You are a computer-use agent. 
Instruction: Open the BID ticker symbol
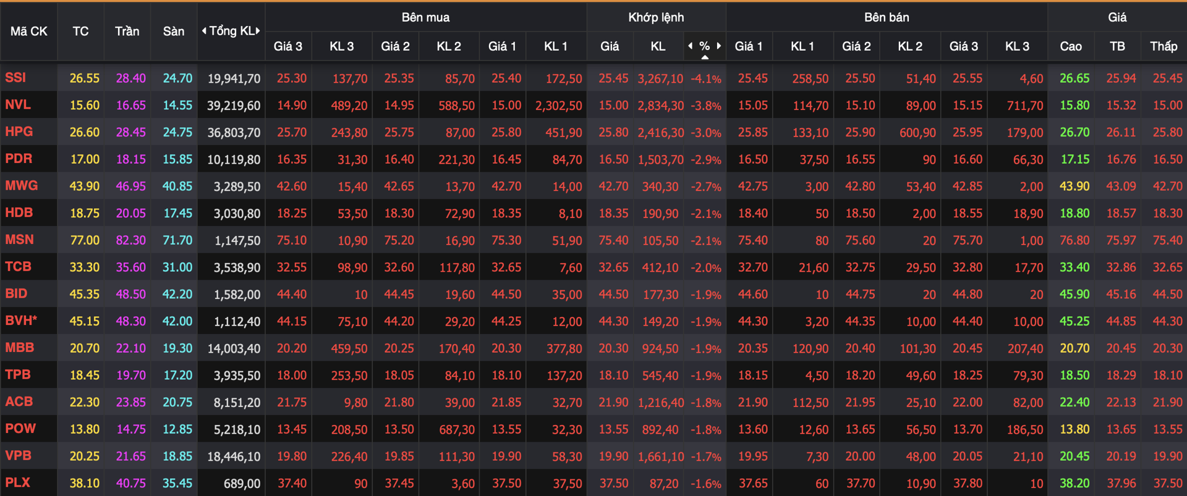tap(17, 294)
